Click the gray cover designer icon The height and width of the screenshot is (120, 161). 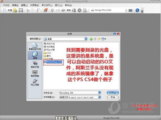[85, 10]
